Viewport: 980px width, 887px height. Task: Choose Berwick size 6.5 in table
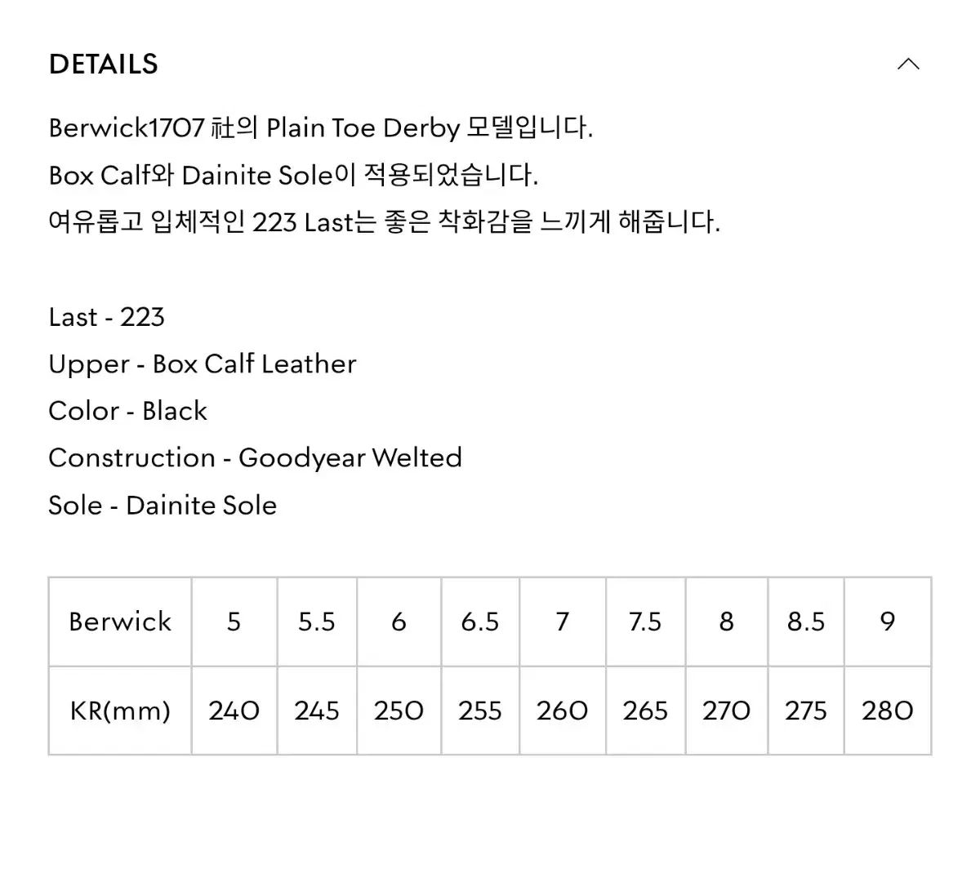[x=480, y=622]
